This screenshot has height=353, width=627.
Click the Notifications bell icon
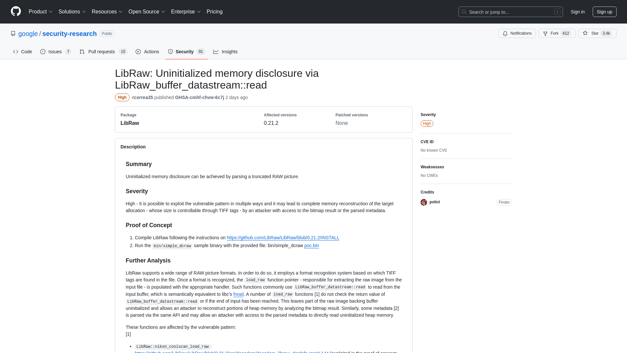505,33
